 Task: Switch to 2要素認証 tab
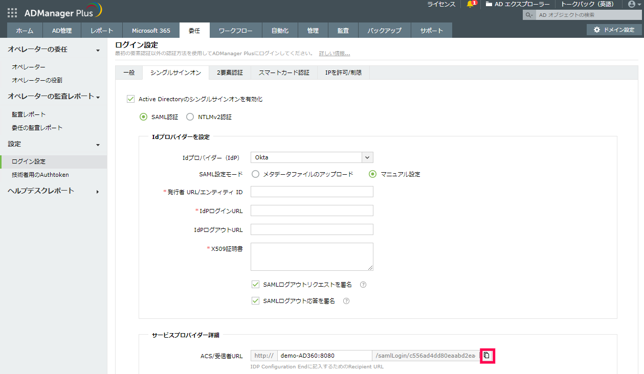click(x=230, y=73)
